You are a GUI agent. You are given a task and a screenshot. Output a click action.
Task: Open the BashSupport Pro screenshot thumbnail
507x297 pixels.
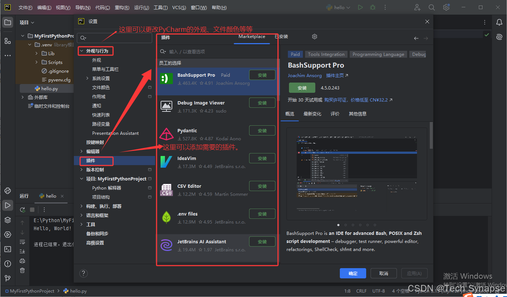[357, 174]
